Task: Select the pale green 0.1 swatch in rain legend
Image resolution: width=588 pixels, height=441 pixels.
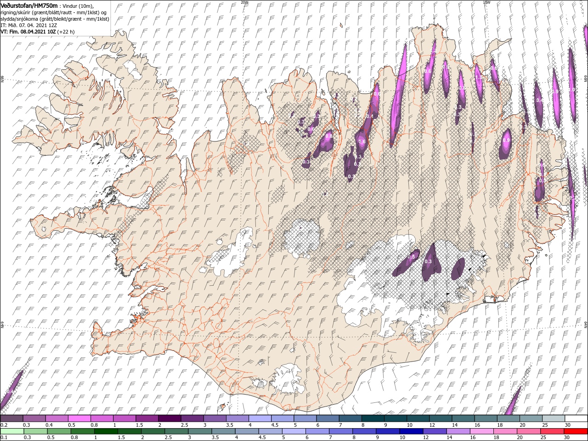Action: [x=12, y=431]
